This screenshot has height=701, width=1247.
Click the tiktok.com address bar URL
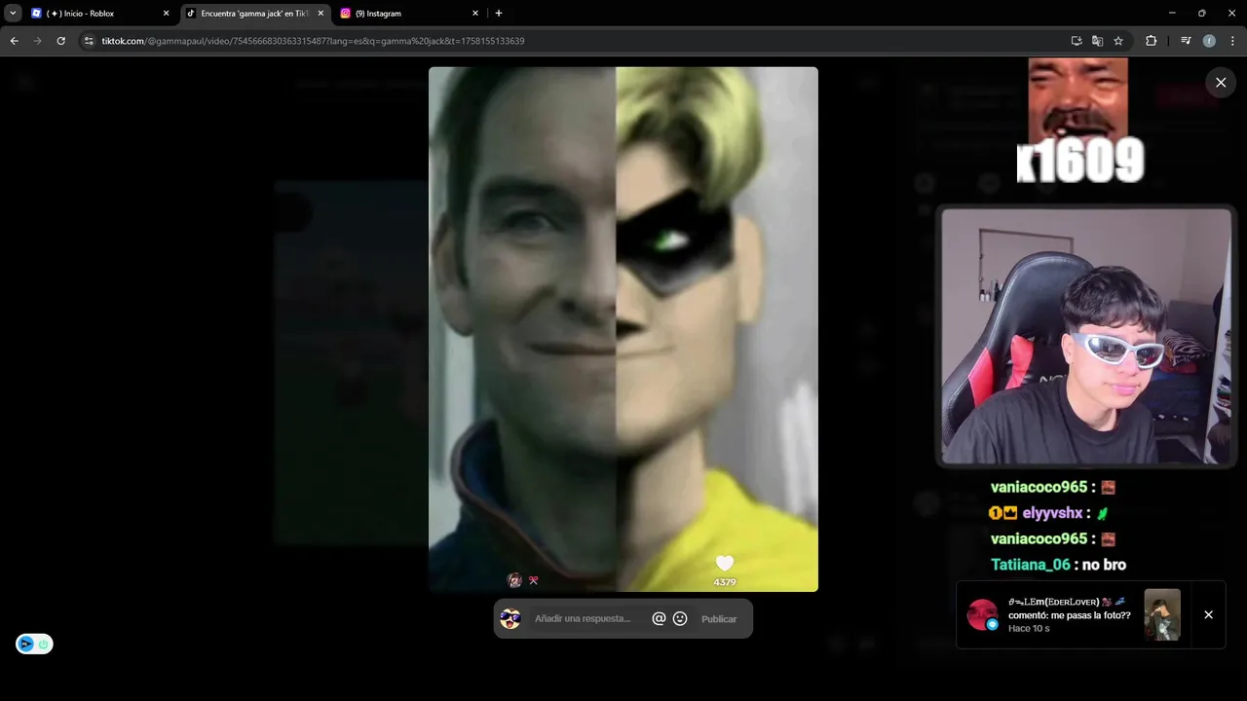point(313,41)
